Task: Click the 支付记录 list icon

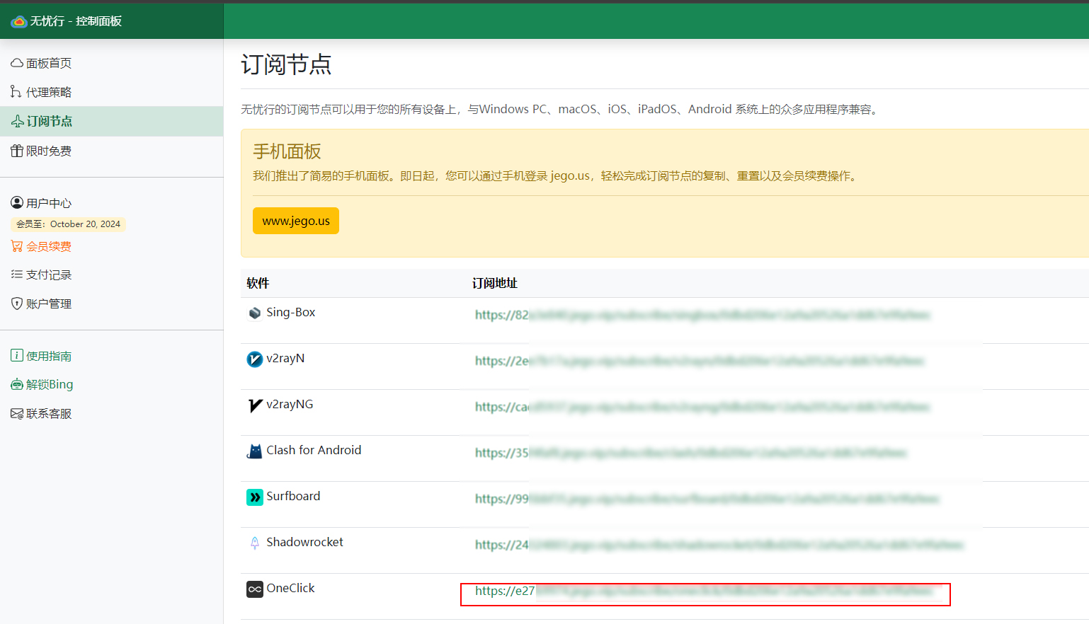Action: click(x=17, y=275)
